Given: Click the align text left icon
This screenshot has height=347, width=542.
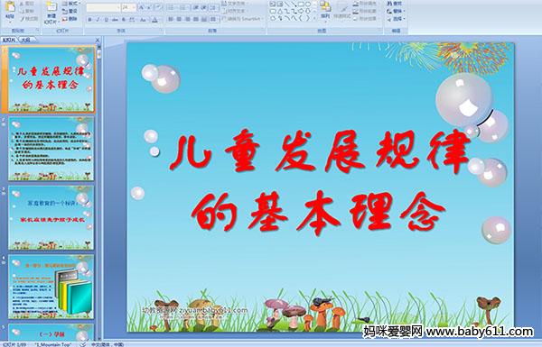Looking at the screenshot, I should [171, 20].
